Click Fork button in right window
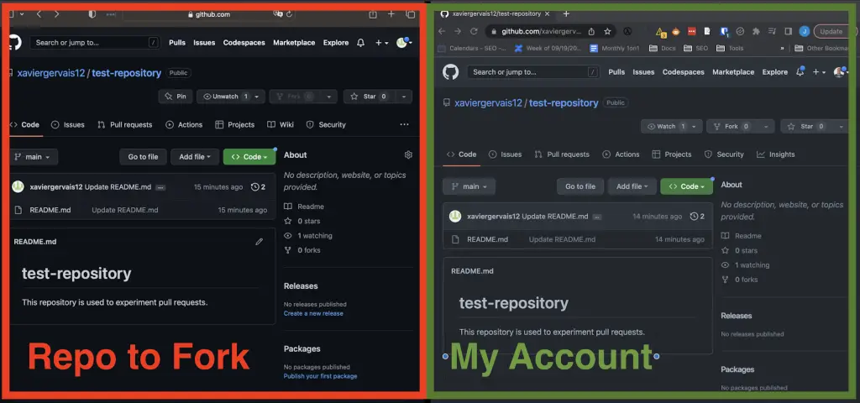860x403 pixels. [x=732, y=126]
